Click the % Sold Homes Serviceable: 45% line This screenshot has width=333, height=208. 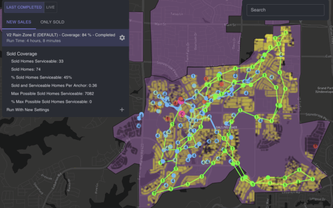coord(41,77)
